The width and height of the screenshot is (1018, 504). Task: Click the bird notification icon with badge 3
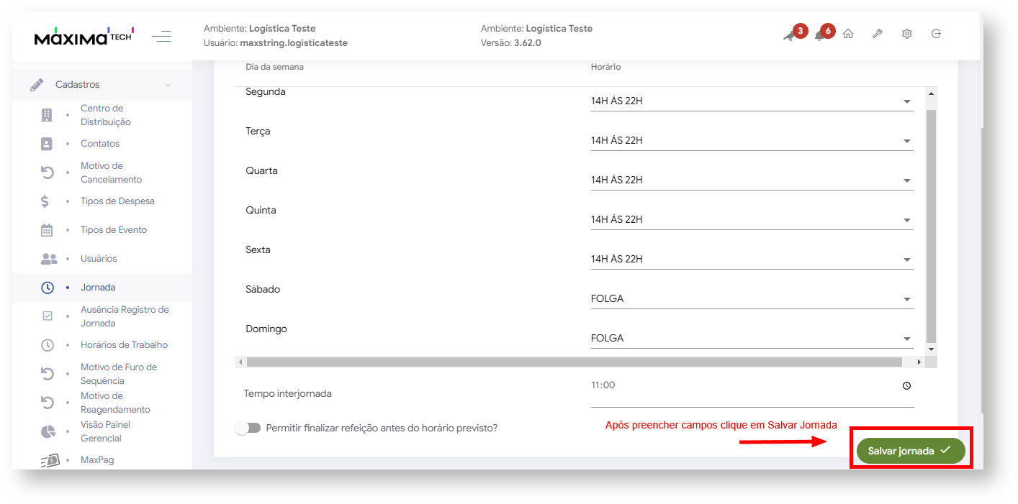pos(789,36)
